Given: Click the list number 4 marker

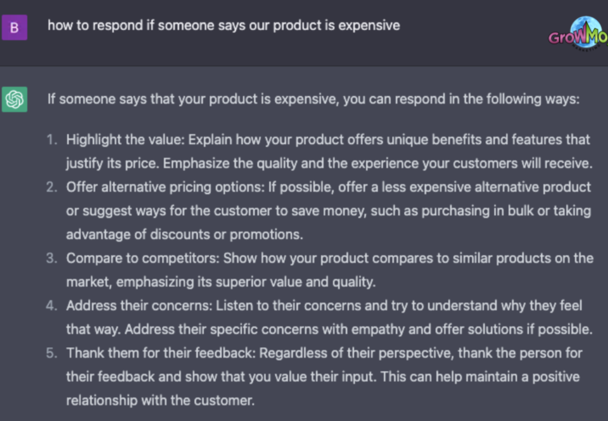Looking at the screenshot, I should pos(52,306).
